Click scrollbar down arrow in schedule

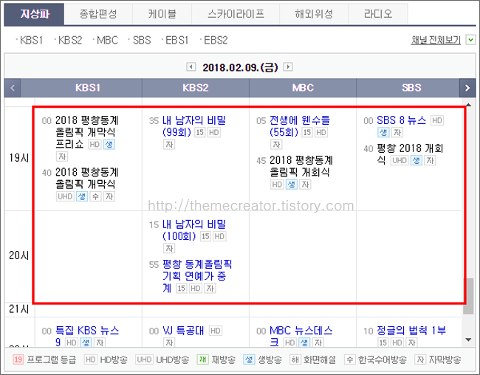point(468,340)
